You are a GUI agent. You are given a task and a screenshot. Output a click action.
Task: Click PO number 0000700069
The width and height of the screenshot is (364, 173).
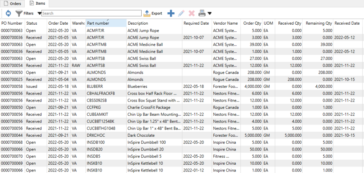12,163
